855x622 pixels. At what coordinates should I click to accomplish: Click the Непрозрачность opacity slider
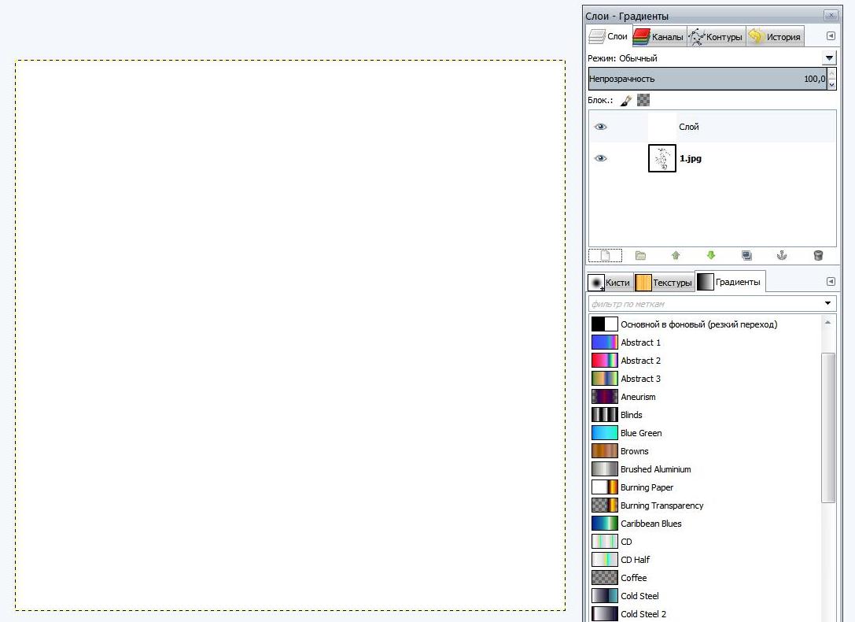click(707, 79)
